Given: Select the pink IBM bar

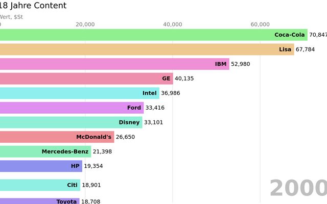Looking at the screenshot, I should [114, 64].
